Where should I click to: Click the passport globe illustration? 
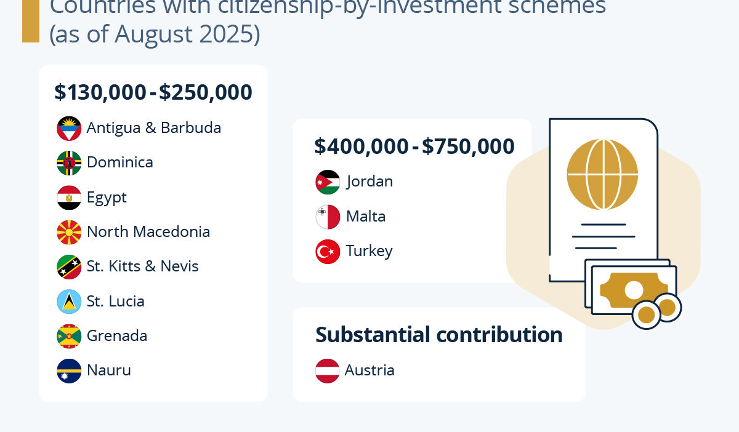[603, 174]
